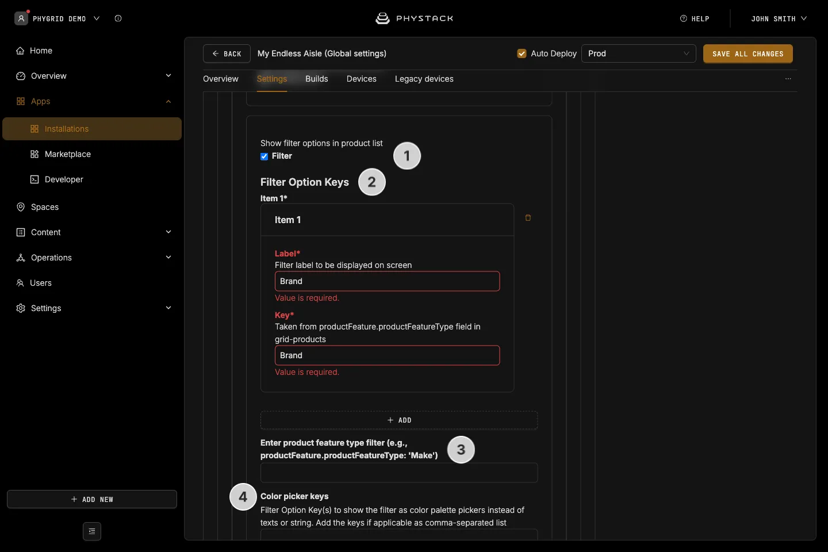The image size is (828, 552).
Task: Click the Help question mark icon
Action: click(684, 18)
